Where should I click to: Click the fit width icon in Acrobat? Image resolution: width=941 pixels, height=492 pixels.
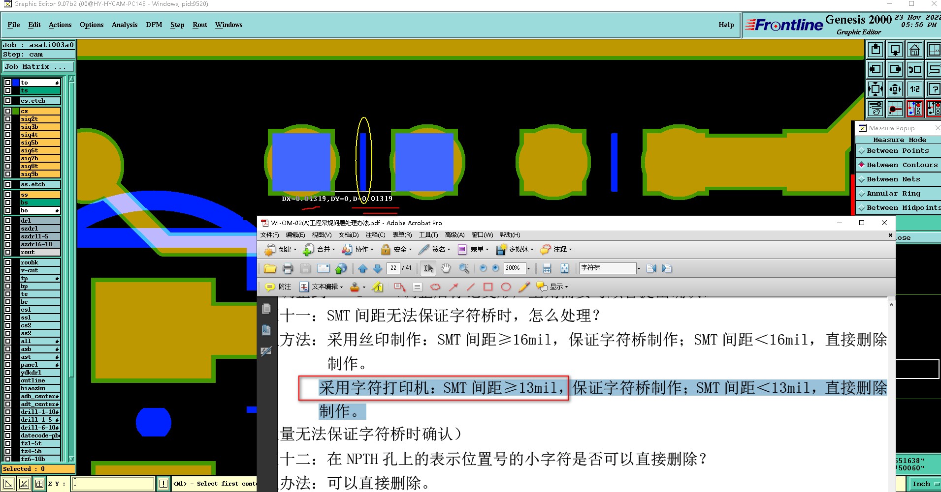[547, 268]
